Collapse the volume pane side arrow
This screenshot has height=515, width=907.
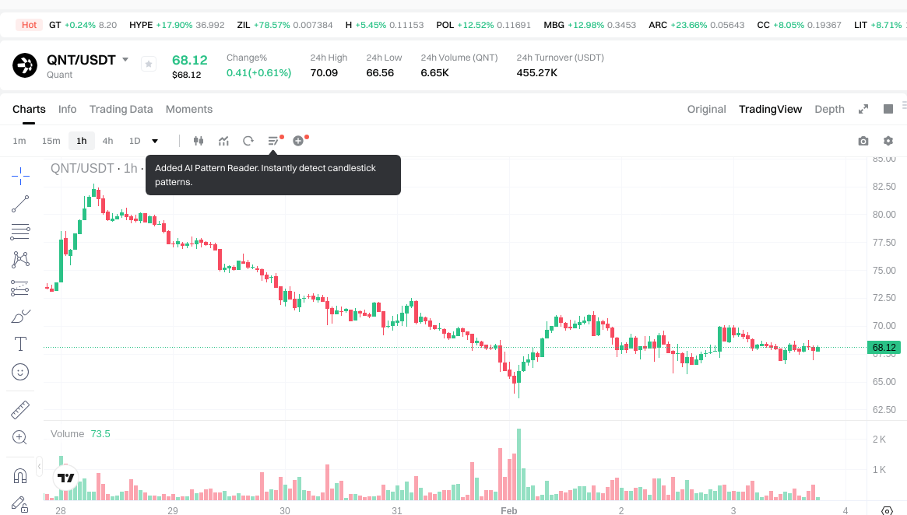[40, 465]
